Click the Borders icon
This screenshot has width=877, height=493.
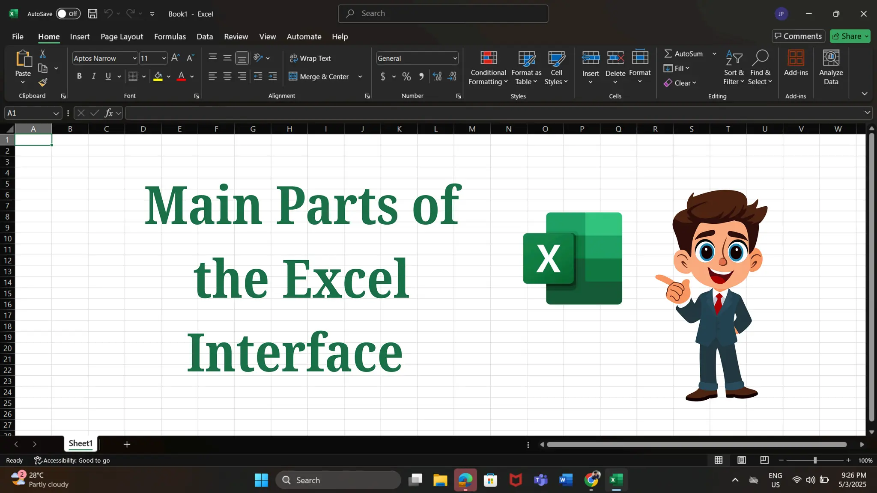[x=133, y=76]
